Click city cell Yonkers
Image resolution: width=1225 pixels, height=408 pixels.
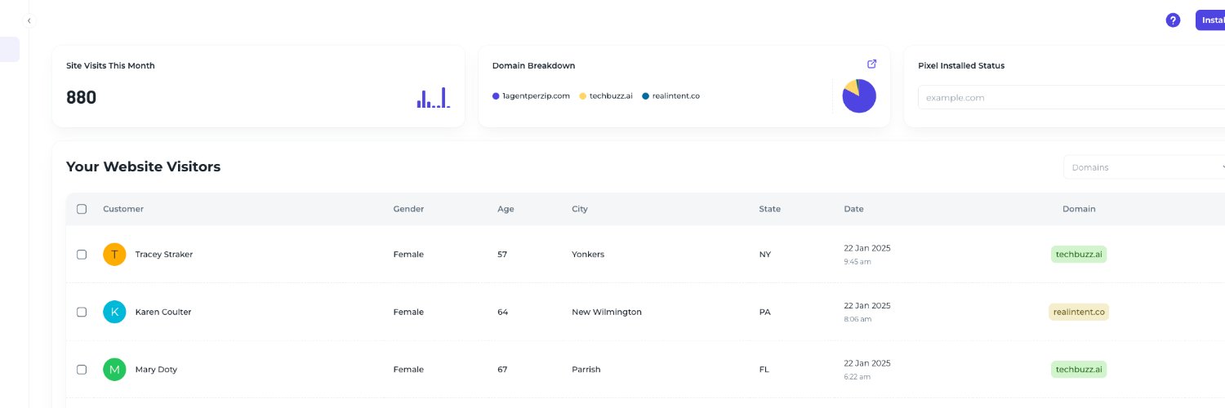588,255
